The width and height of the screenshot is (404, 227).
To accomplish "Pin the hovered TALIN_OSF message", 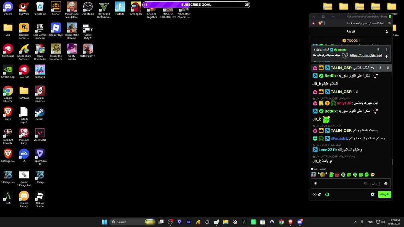I will click(x=380, y=68).
